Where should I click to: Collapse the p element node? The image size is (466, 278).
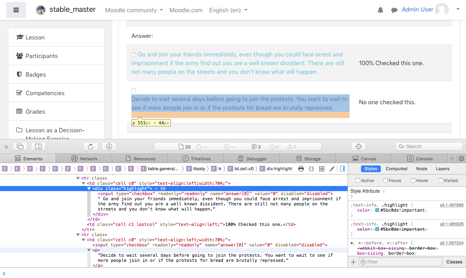[x=89, y=250]
